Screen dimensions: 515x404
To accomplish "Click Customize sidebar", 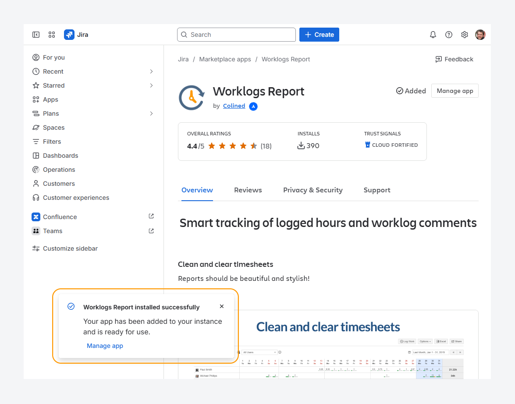I will 65,248.
